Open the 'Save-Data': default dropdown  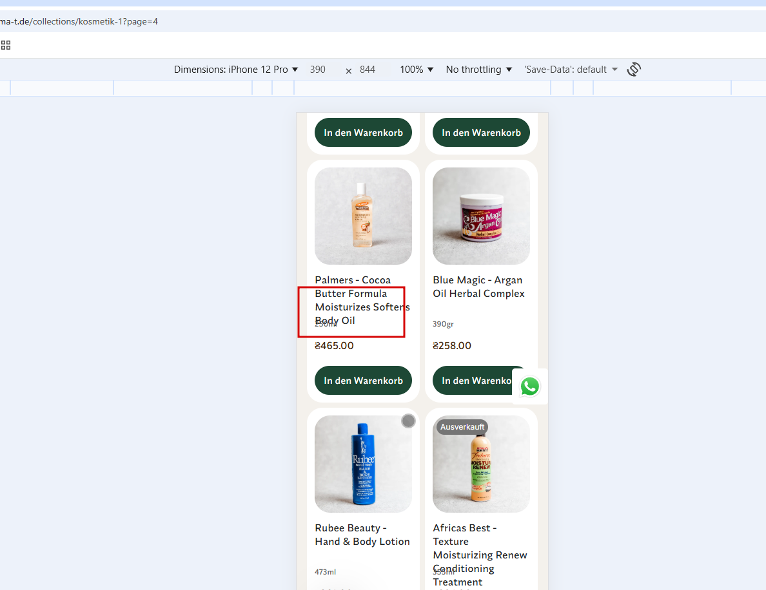pos(571,70)
